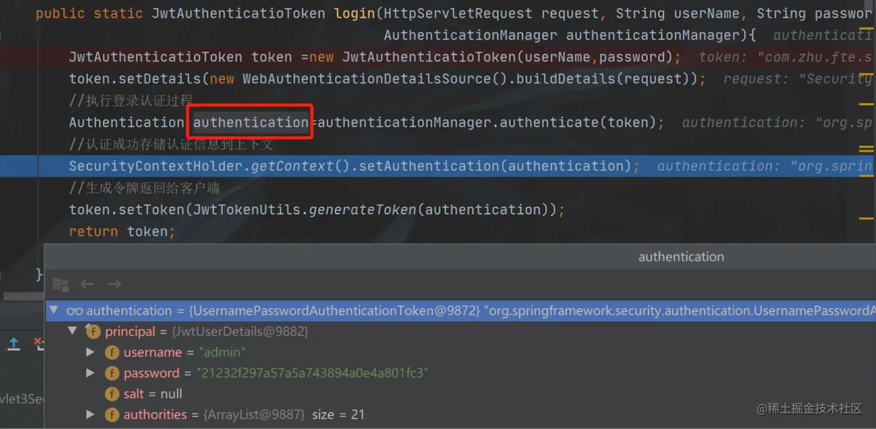Click the back arrow in the authentication popup
This screenshot has height=429, width=876.
(87, 284)
